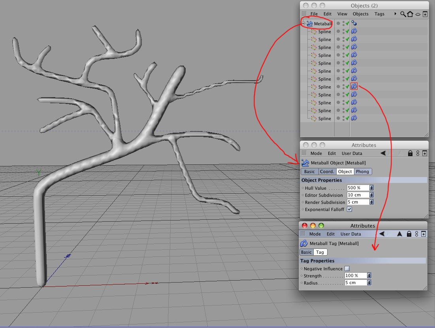Open User Data menu in Metaball Tag Attributes
This screenshot has height=328, width=435.
pos(351,234)
